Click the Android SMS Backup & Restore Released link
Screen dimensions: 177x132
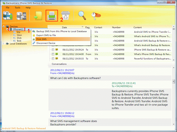coord(24,128)
